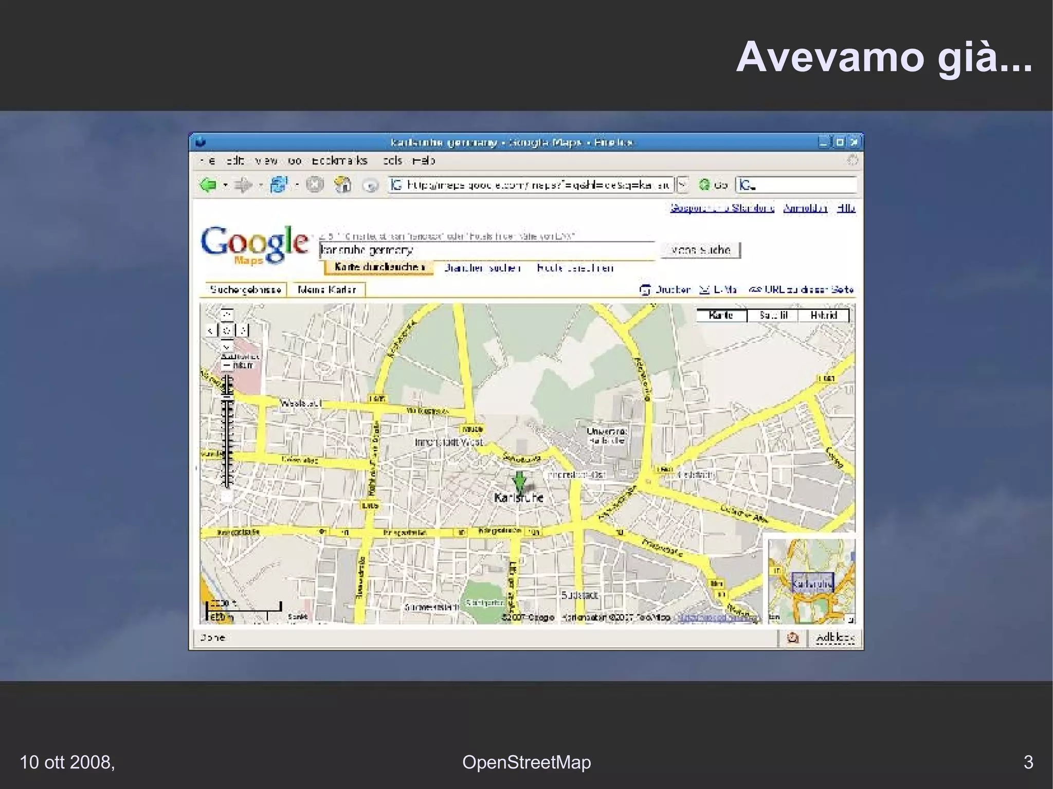The height and width of the screenshot is (789, 1053).
Task: Open the Meine Karten tab
Action: coord(326,290)
